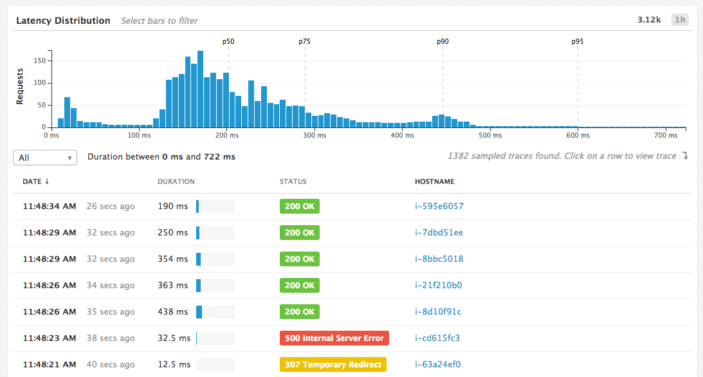The image size is (703, 377).
Task: Select the 1h time range button
Action: [680, 19]
